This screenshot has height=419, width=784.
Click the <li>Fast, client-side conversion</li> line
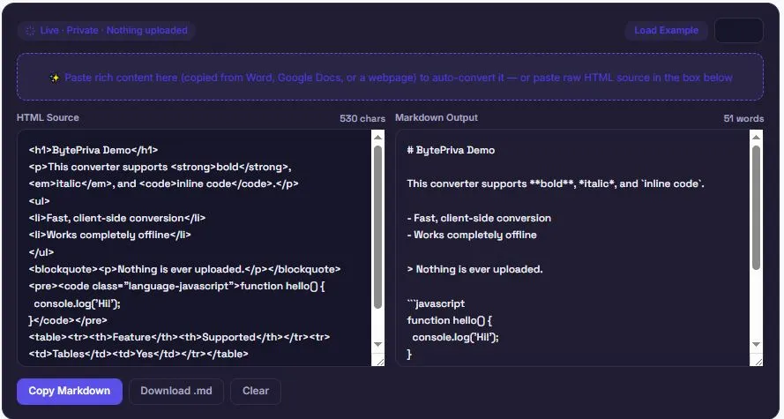[x=117, y=218]
